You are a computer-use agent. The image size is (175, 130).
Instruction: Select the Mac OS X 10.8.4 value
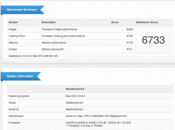point(75,96)
